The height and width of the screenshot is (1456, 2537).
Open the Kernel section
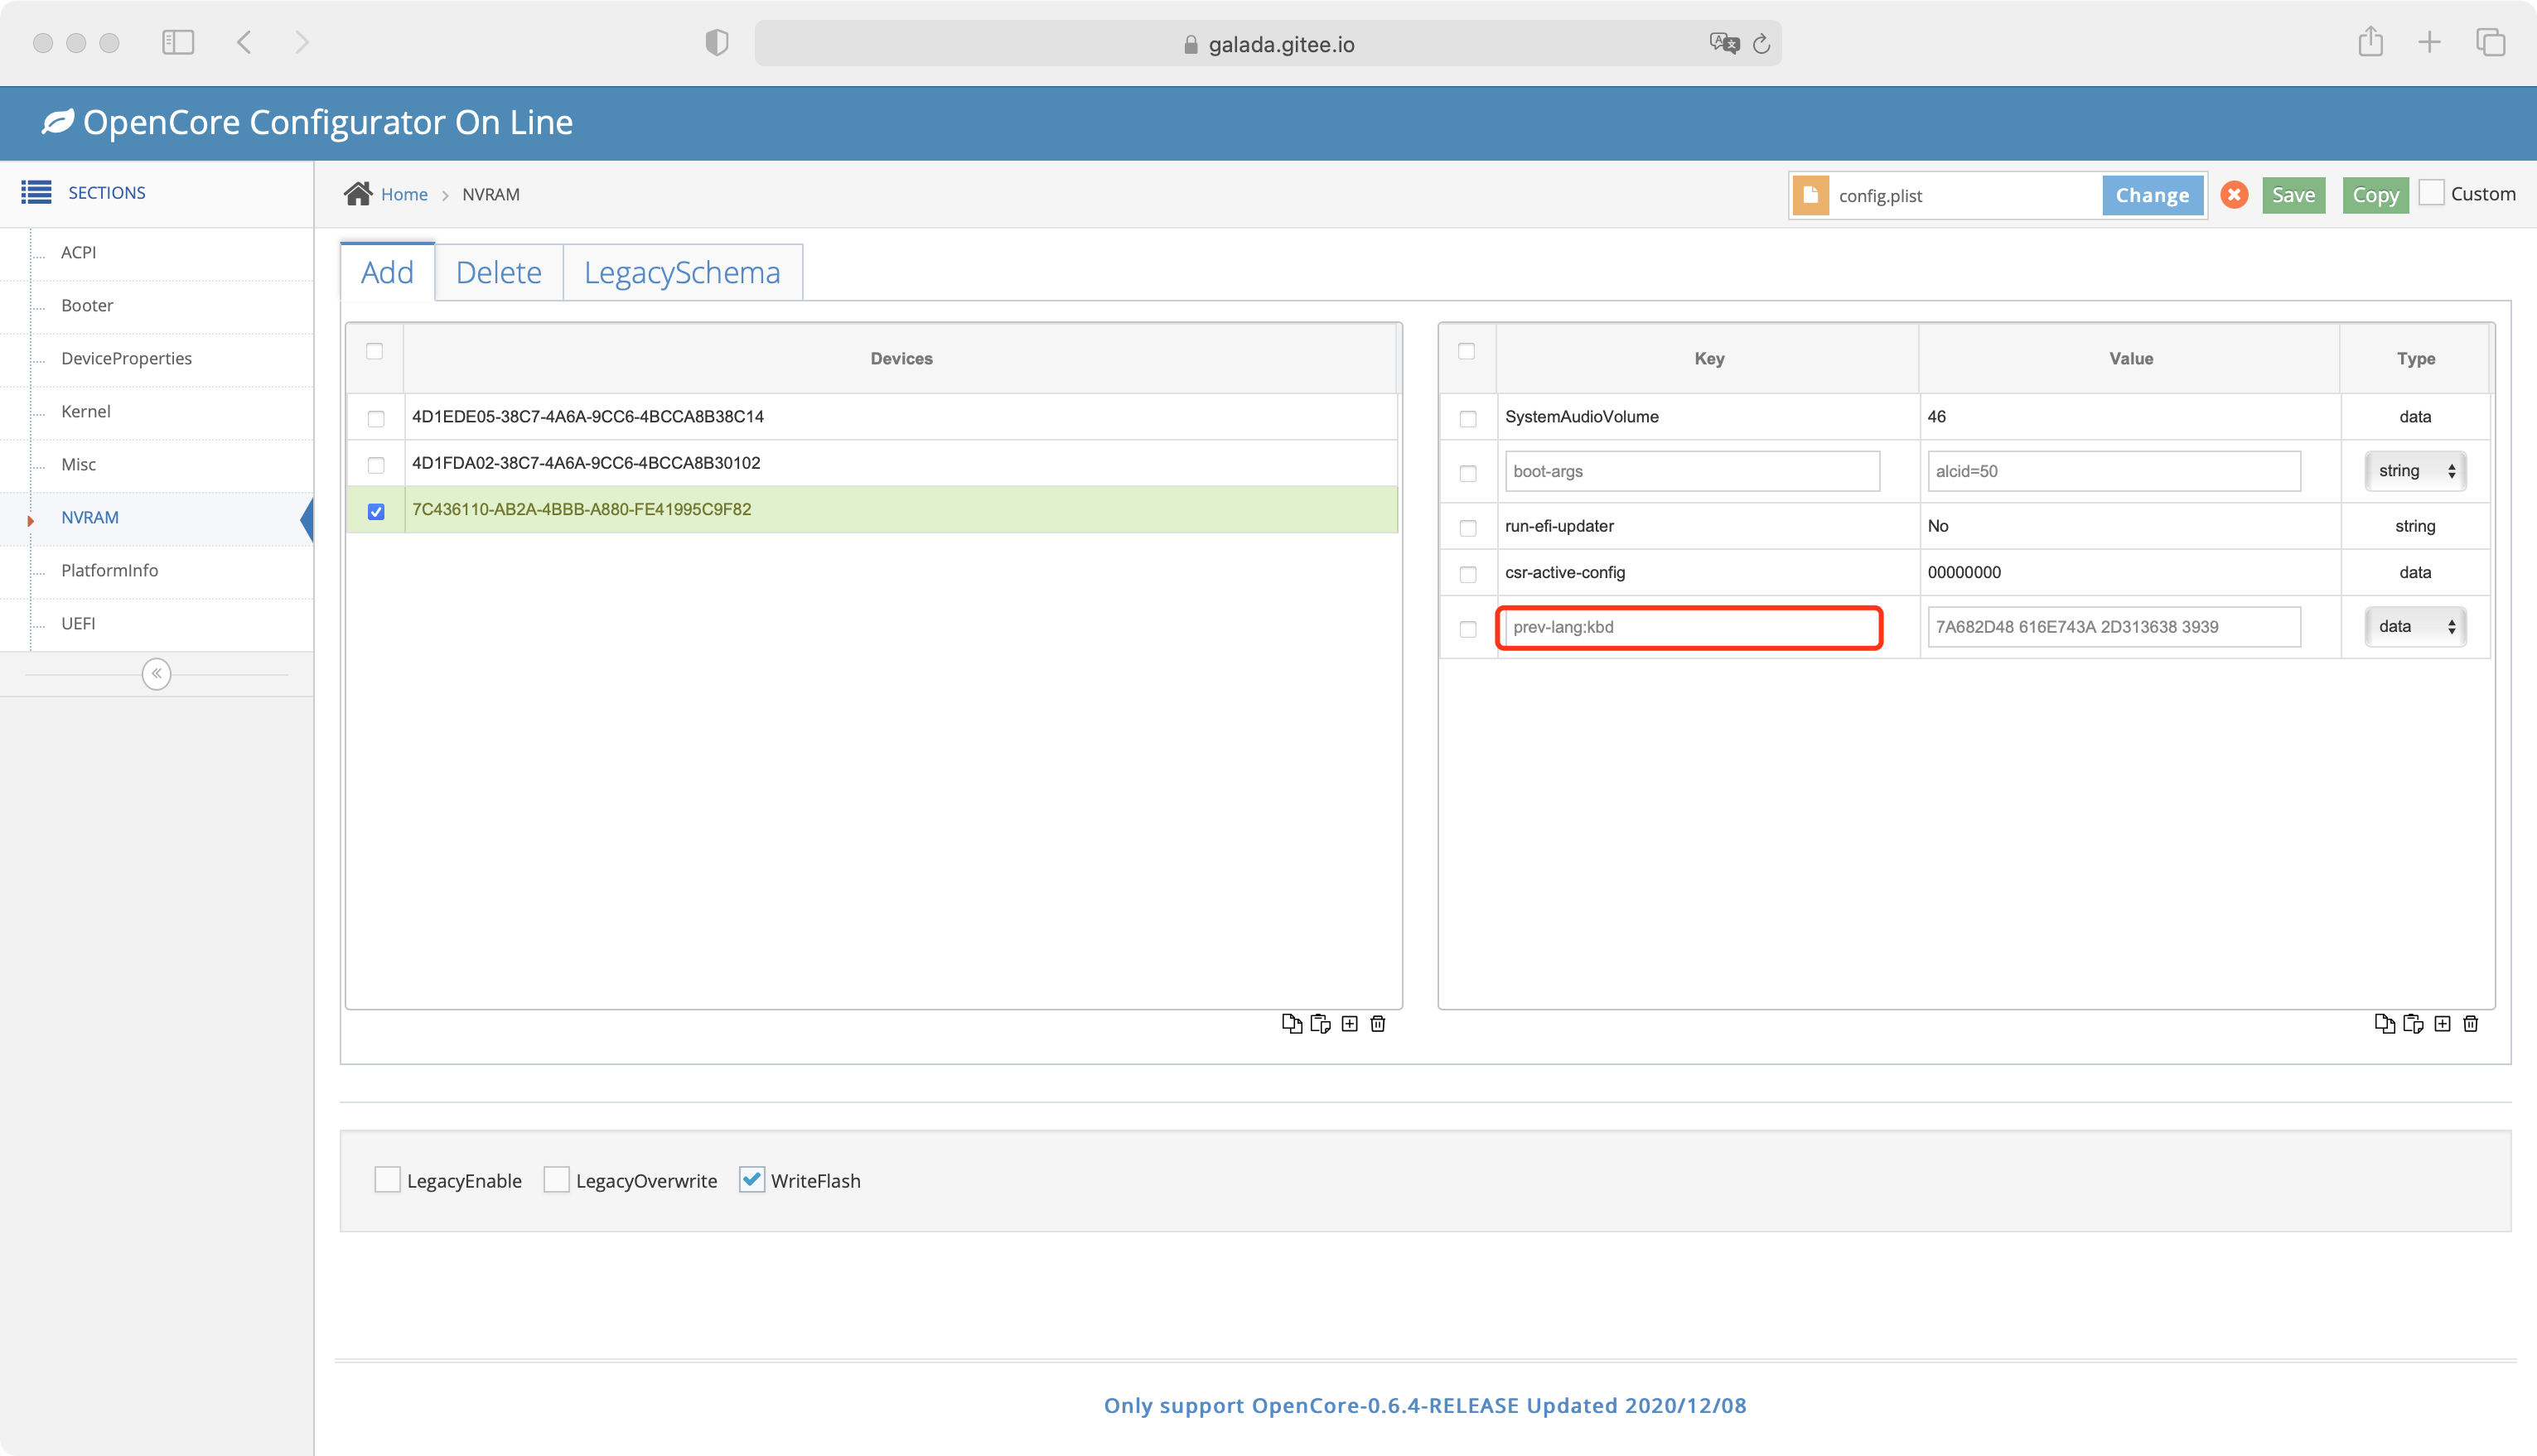(x=86, y=411)
